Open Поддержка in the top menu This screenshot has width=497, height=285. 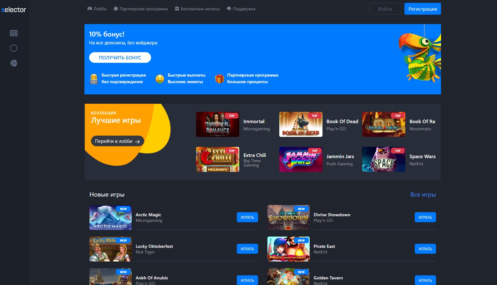click(x=241, y=9)
